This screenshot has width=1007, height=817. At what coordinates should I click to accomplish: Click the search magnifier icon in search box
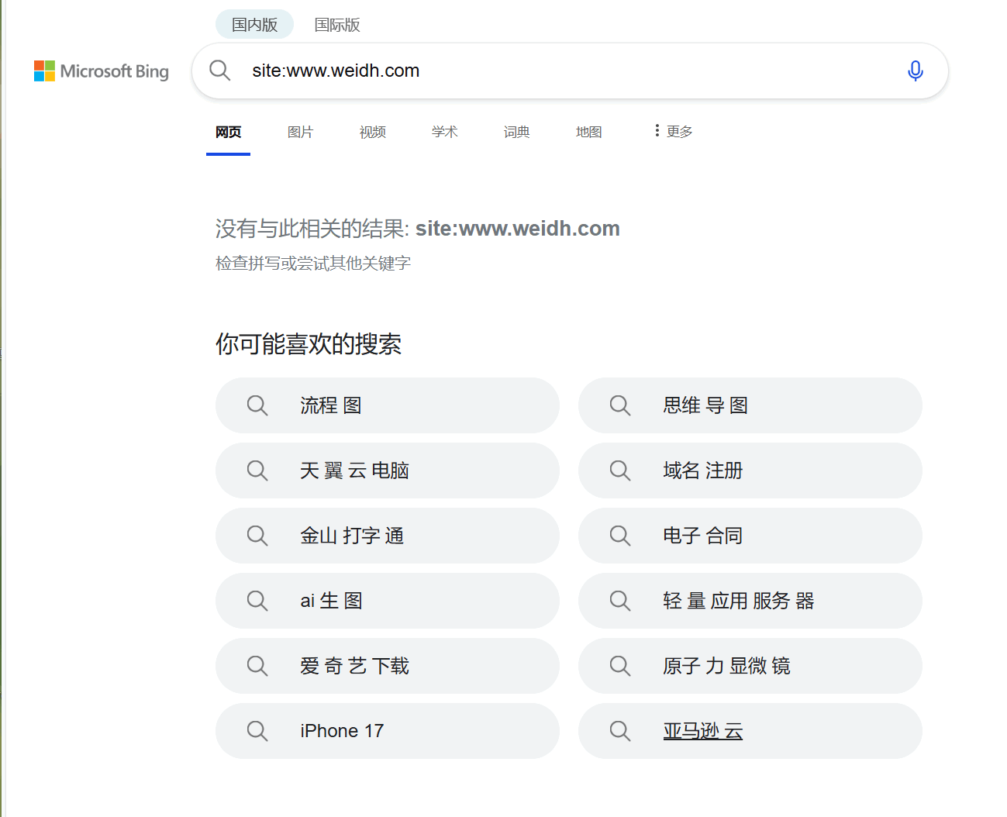click(220, 71)
